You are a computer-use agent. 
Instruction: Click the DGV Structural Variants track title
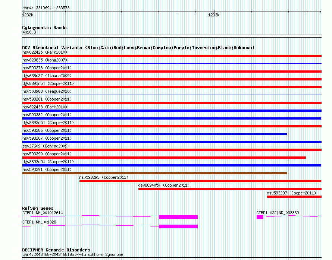(x=138, y=48)
